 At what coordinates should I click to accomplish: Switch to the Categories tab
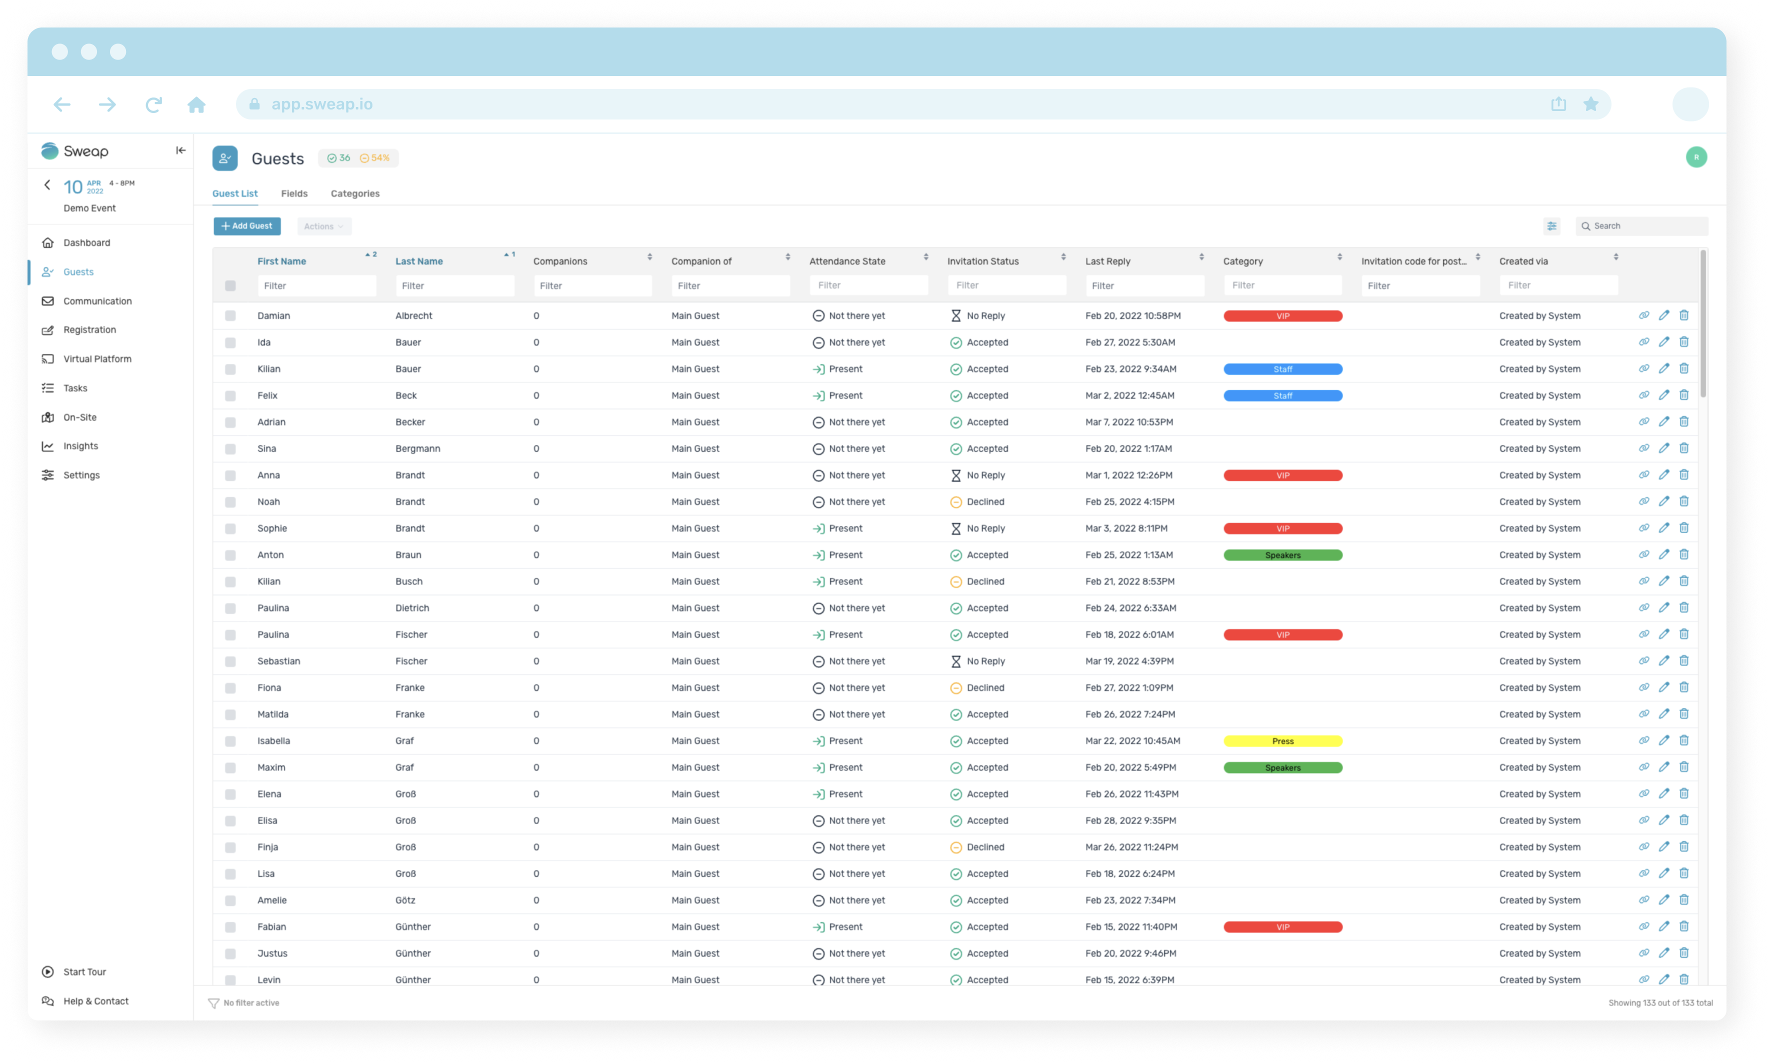[x=355, y=193]
